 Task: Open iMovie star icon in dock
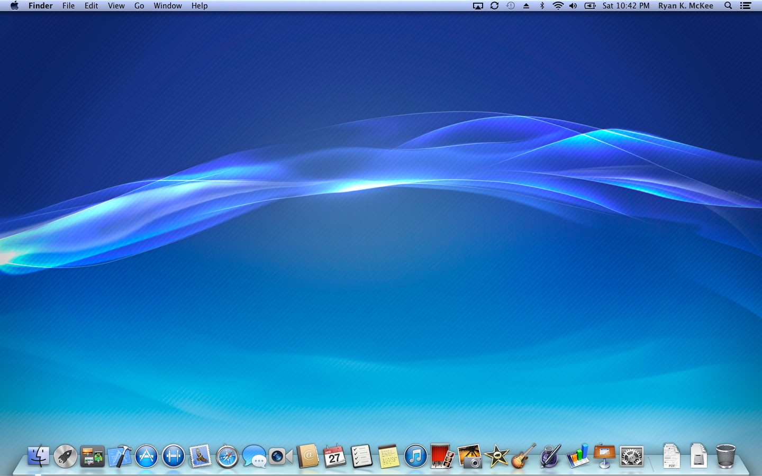click(x=496, y=456)
